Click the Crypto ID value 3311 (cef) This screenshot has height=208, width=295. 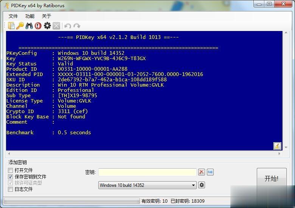point(73,111)
